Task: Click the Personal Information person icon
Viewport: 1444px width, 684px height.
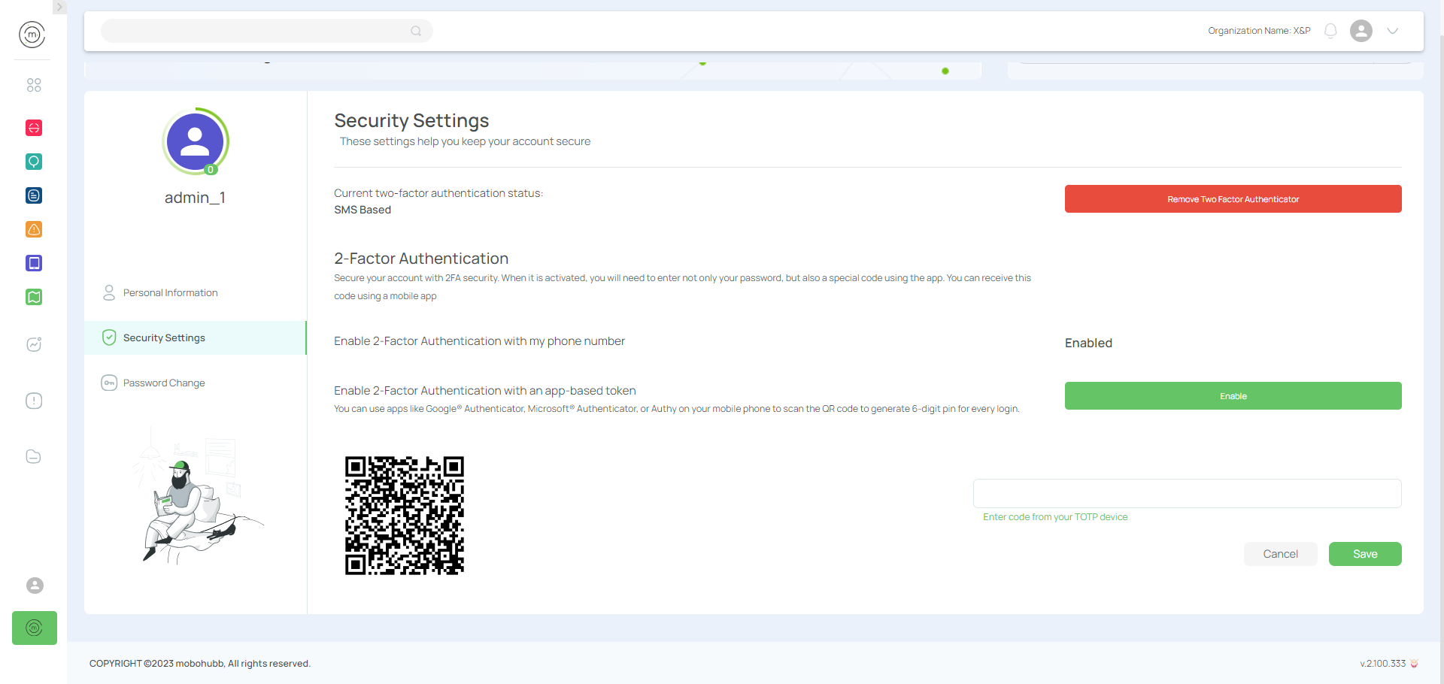Action: 109,292
